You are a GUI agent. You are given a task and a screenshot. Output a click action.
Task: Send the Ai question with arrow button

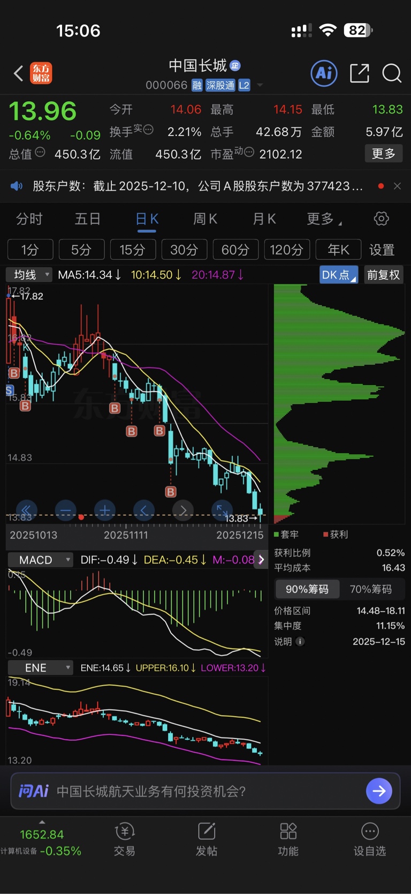pyautogui.click(x=379, y=791)
